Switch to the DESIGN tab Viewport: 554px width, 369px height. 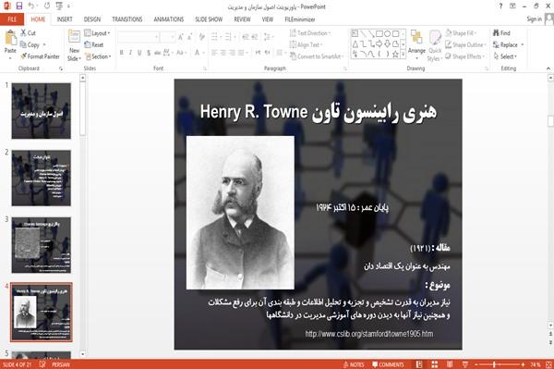coord(92,19)
